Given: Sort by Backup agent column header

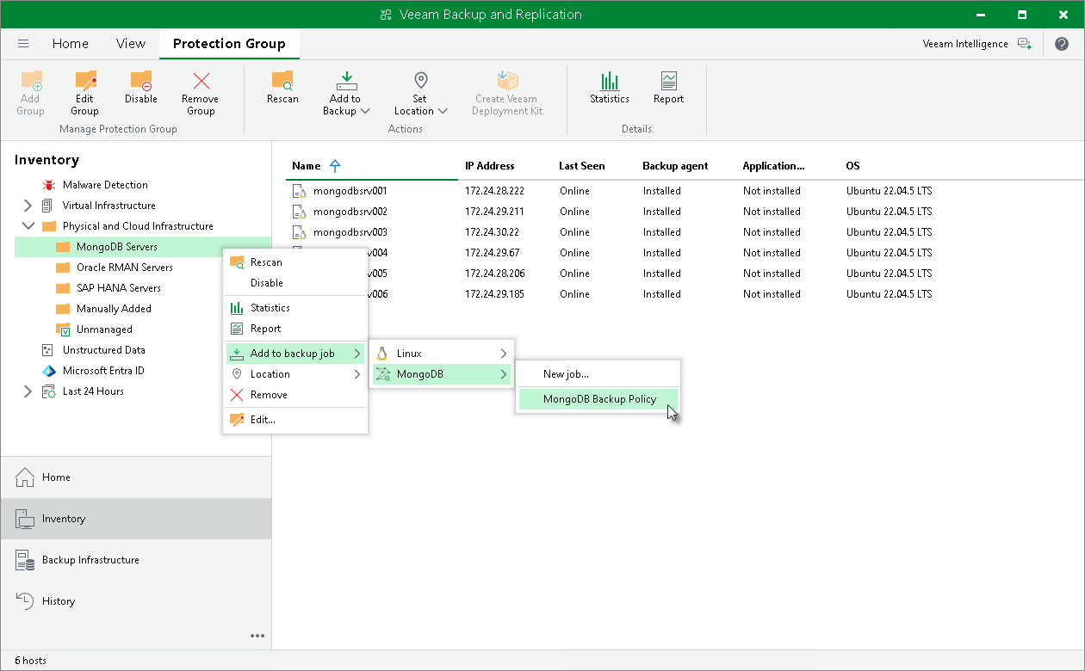Looking at the screenshot, I should click(675, 166).
